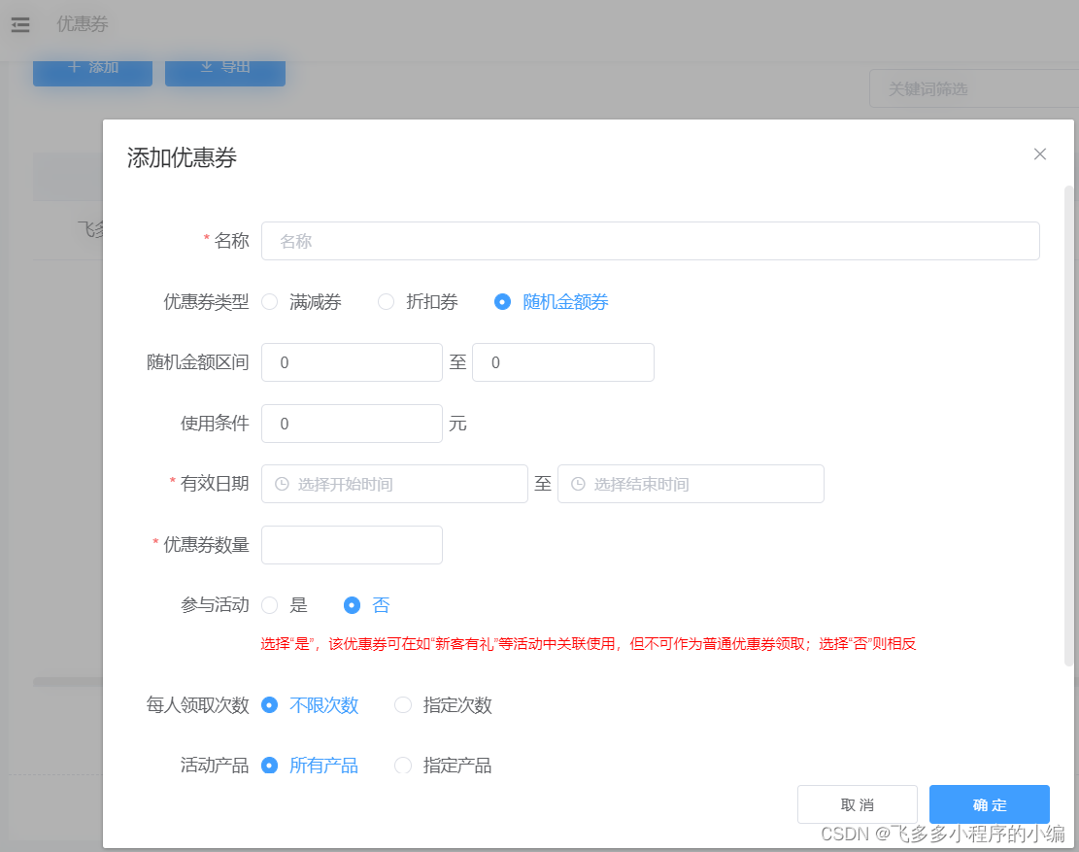Select 所有产品 for 活动产品
Screen dimensions: 1079x852
[x=270, y=766]
